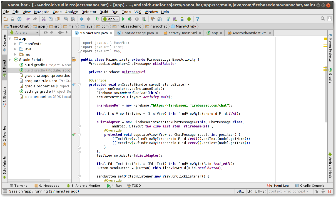Click the Paste clipboard icon

click(x=57, y=19)
